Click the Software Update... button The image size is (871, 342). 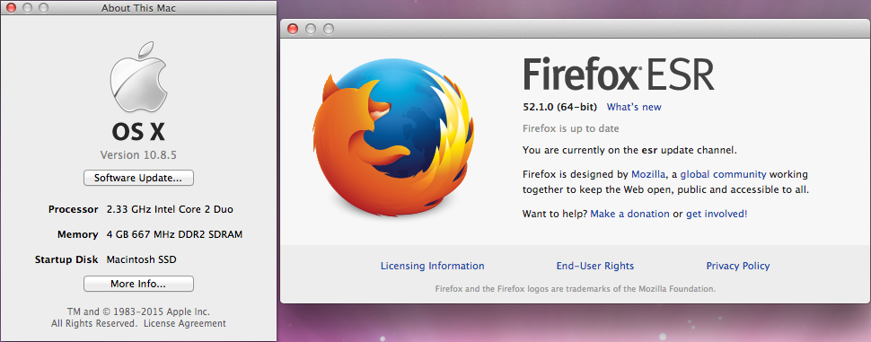click(x=138, y=179)
